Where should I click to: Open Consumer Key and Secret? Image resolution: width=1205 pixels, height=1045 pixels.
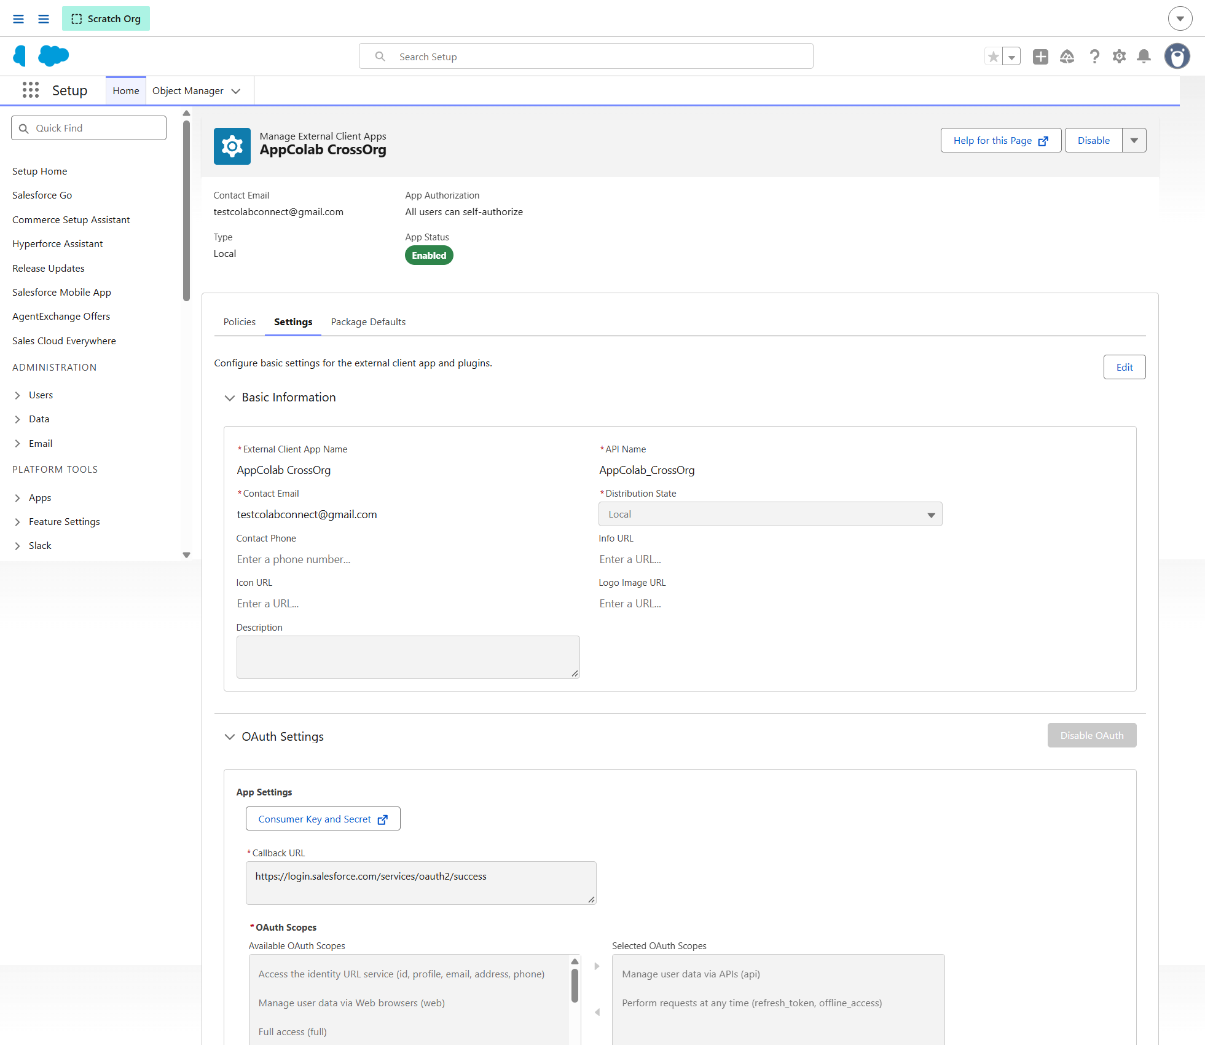[323, 819]
